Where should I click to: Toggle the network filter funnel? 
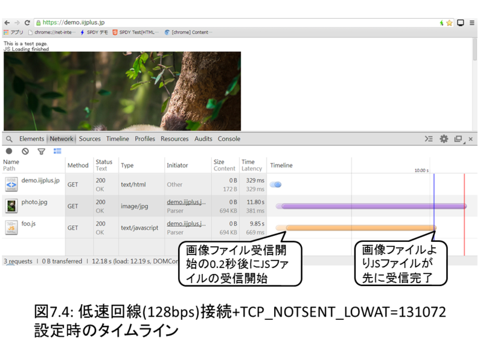point(41,151)
